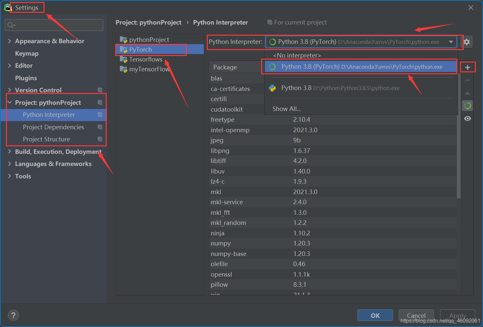Click the package list vertical scrollbar
483x327 pixels.
(x=458, y=136)
